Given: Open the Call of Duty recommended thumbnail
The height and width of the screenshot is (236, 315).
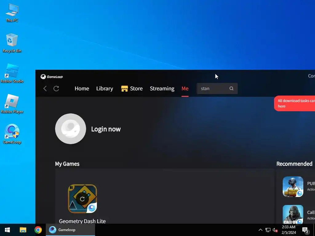Looking at the screenshot, I should 293,214.
